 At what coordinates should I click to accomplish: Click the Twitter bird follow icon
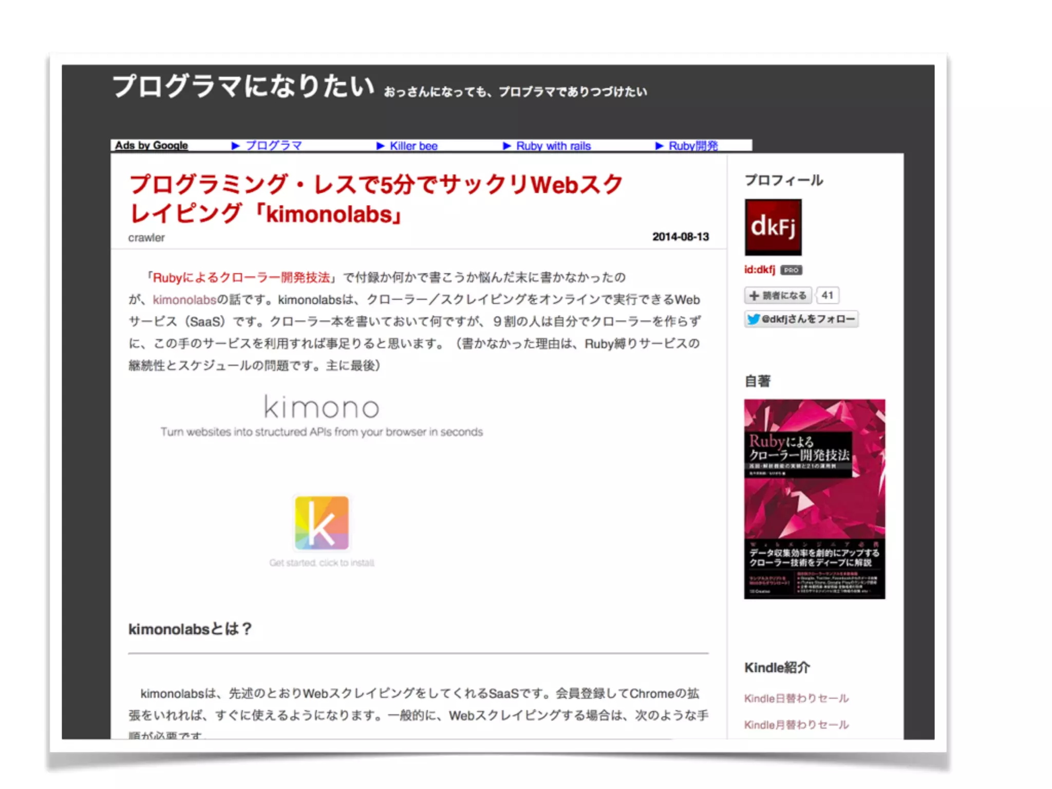tap(753, 319)
